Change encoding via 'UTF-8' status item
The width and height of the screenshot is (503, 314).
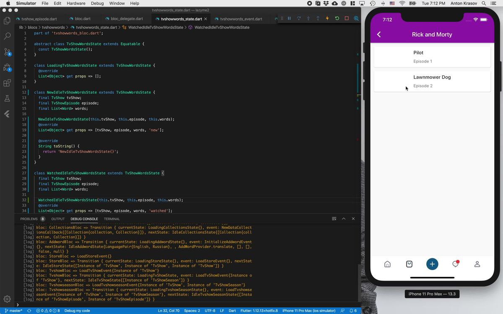210,311
